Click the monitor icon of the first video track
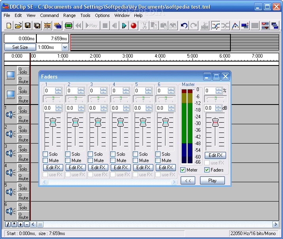283x239 pixels. click(10, 75)
